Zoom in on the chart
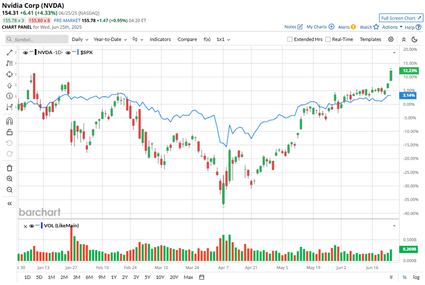425x285 pixels. 9,179
